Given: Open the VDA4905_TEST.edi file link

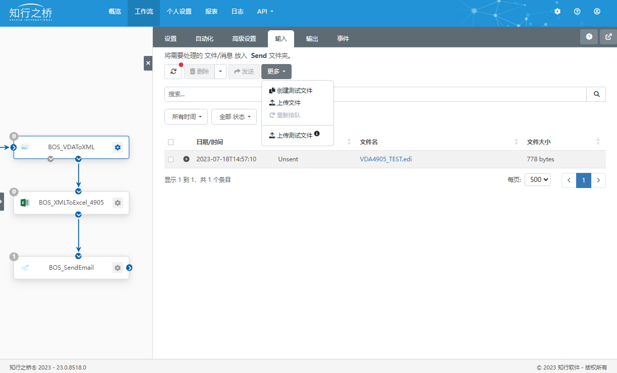Looking at the screenshot, I should click(x=385, y=159).
